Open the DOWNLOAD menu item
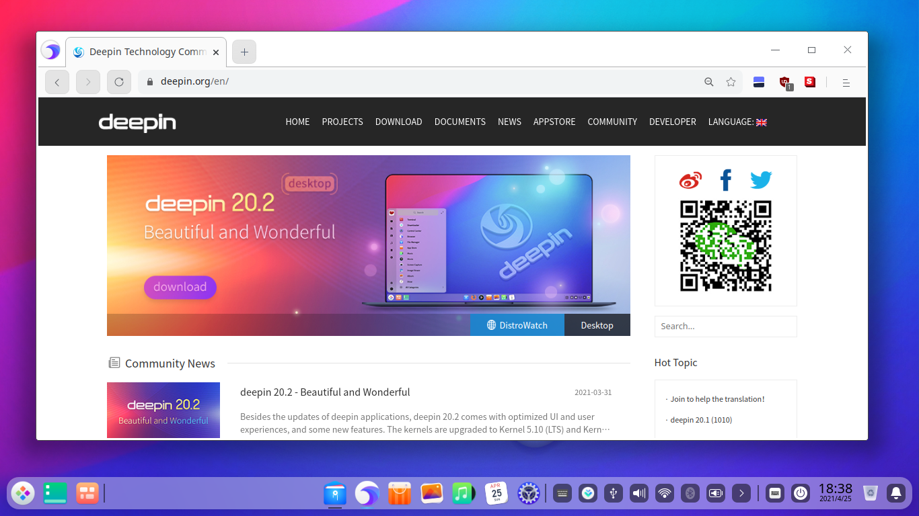The height and width of the screenshot is (516, 919). 399,122
